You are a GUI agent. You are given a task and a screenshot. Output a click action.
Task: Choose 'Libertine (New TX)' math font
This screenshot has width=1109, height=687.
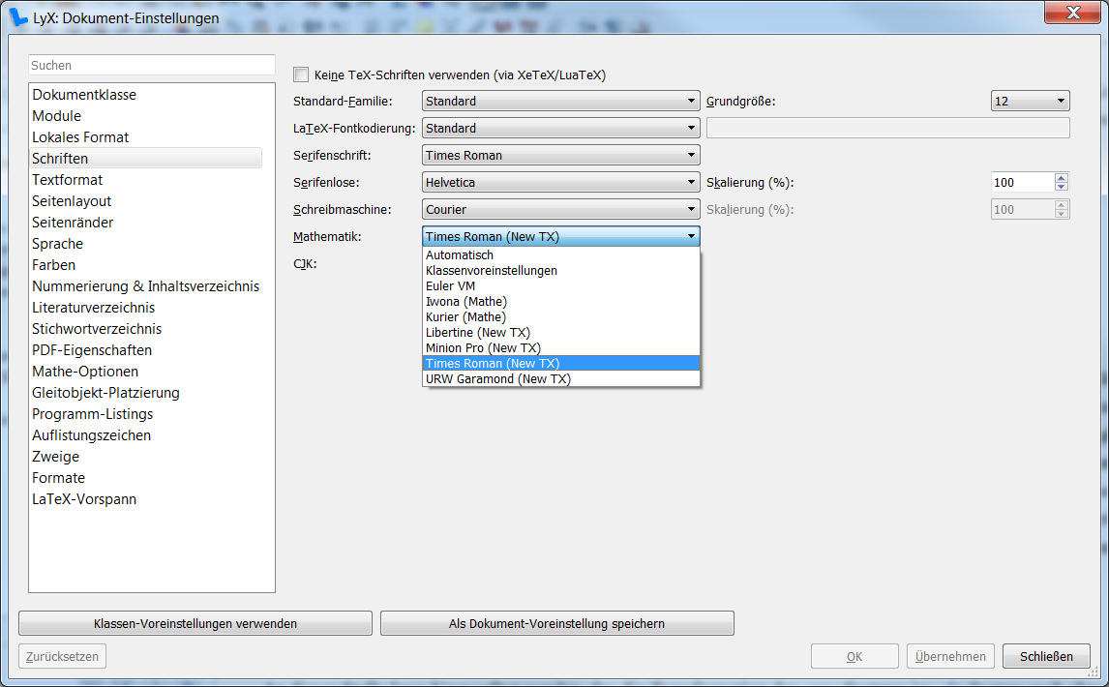click(561, 333)
